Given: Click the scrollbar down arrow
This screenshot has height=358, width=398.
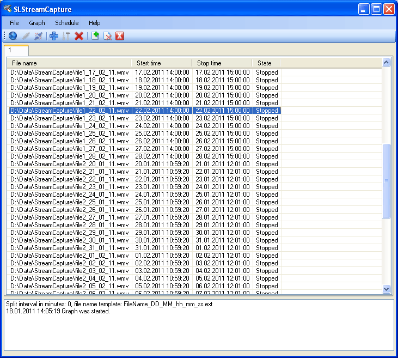Looking at the screenshot, I should pos(386,289).
